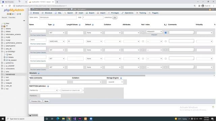Go to phpMyAdmin home icon

point(8,14)
